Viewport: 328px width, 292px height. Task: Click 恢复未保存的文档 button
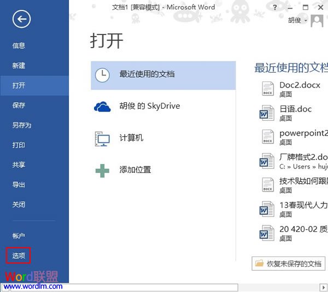click(288, 264)
